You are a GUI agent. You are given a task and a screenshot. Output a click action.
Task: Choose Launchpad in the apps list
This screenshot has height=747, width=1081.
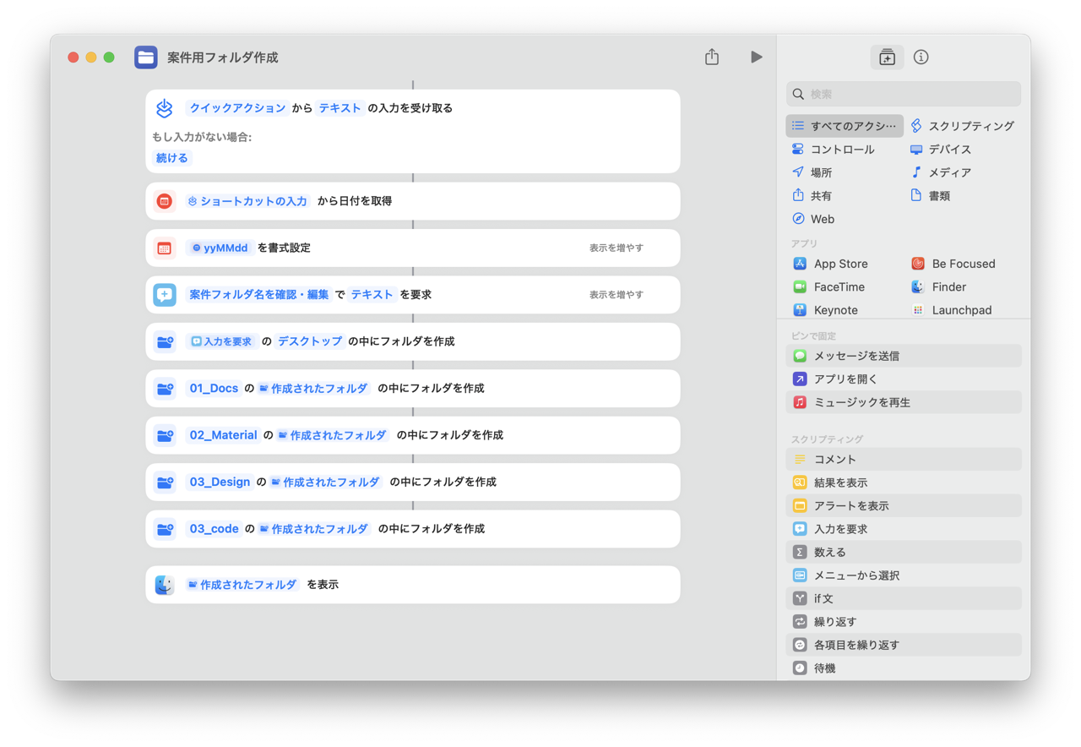coord(951,310)
